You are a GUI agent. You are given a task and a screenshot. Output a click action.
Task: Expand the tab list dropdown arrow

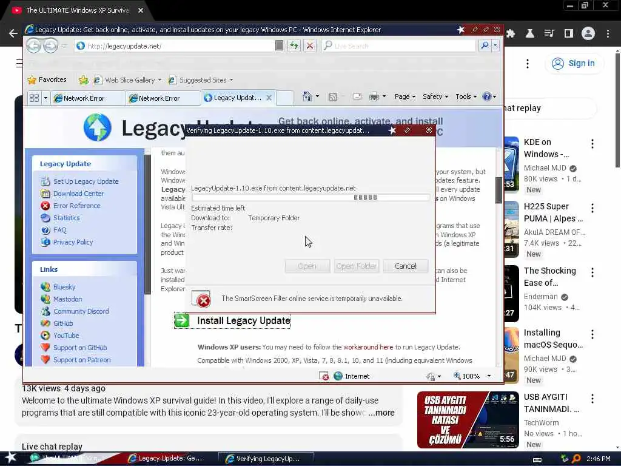(x=45, y=98)
